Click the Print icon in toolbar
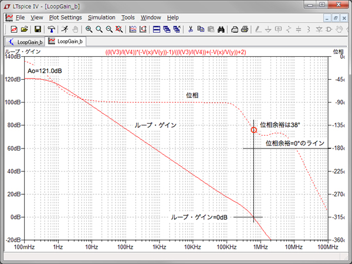 245,29
